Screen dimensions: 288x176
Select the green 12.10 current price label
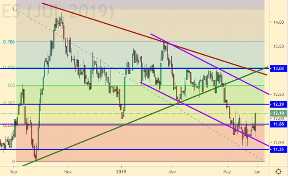click(x=278, y=113)
